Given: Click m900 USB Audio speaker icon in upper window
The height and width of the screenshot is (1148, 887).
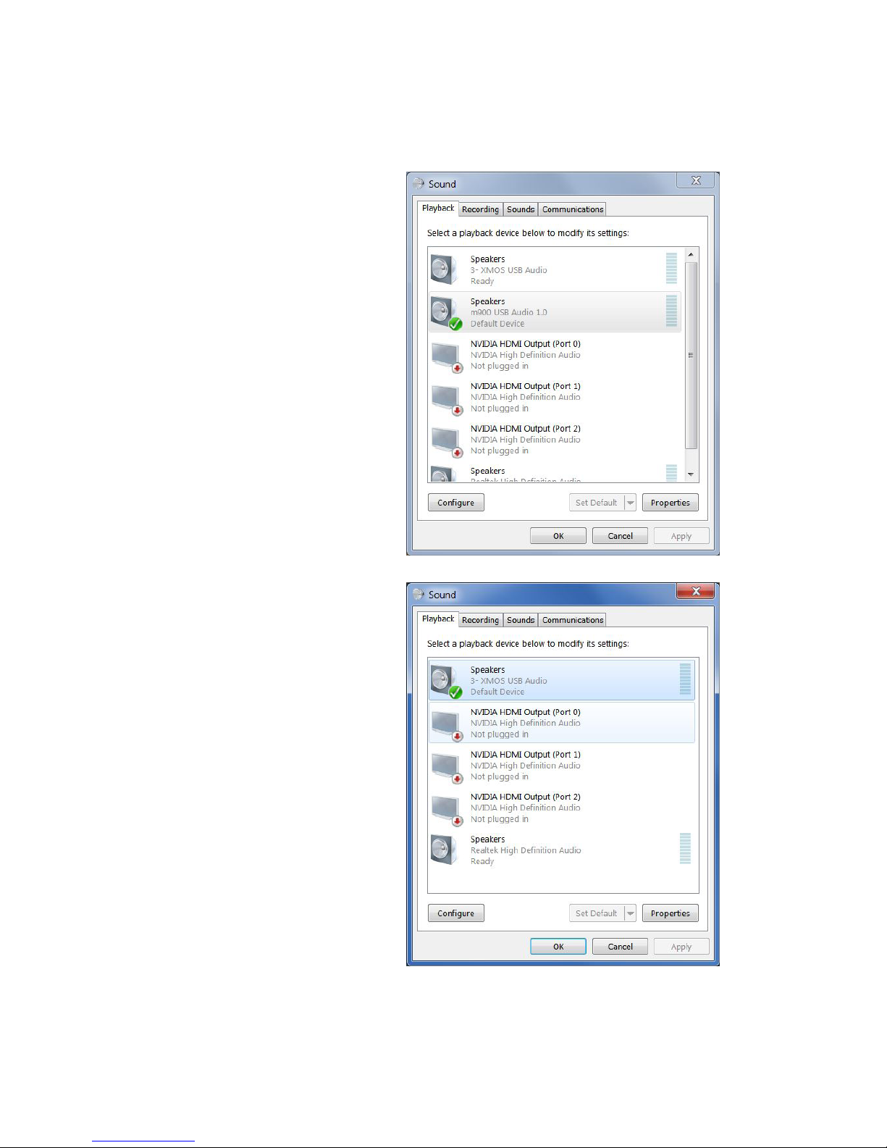Looking at the screenshot, I should coord(446,313).
